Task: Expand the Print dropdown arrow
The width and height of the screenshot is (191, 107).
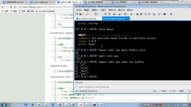Action: (117, 14)
